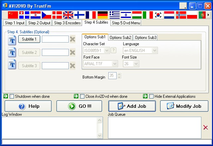Select the Germany flag language

pyautogui.click(x=103, y=15)
